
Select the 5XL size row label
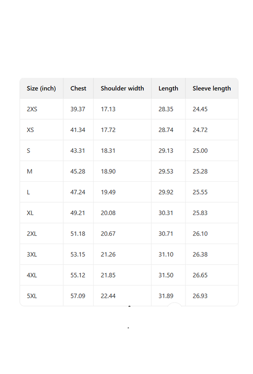[x=32, y=296]
